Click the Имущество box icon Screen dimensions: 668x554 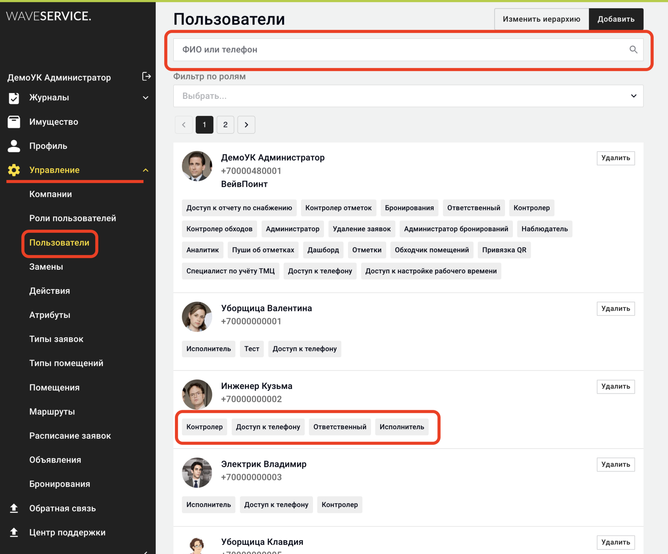(14, 122)
